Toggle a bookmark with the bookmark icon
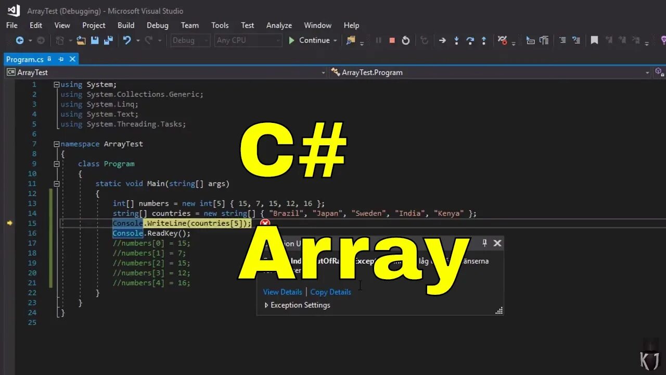666x375 pixels. [x=594, y=40]
